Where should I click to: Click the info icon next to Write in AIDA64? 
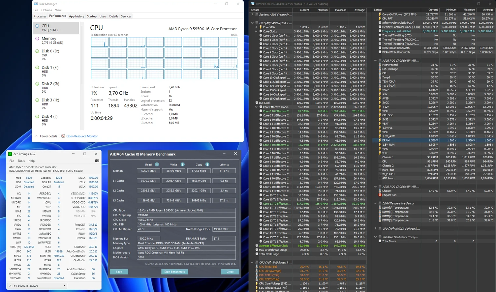pos(182,164)
